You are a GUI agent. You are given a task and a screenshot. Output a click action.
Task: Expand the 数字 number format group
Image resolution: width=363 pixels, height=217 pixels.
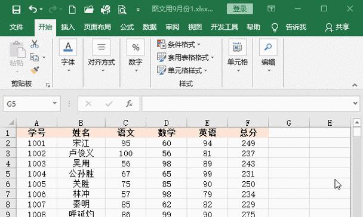(136, 55)
